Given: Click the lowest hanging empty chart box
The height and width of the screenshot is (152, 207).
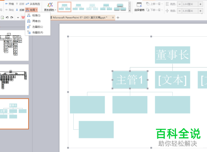Looking at the screenshot, I should tap(96, 129).
